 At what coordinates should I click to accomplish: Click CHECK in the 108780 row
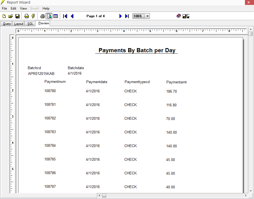130,91
